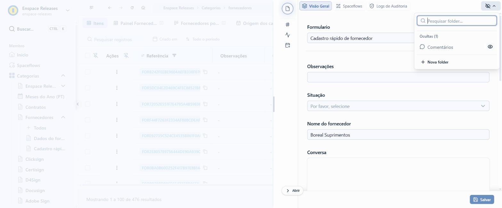
Task: Open the Logs de Auditoria tab
Action: pos(388,6)
